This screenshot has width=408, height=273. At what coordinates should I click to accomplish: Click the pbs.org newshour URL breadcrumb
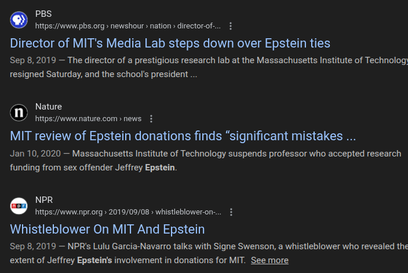128,26
